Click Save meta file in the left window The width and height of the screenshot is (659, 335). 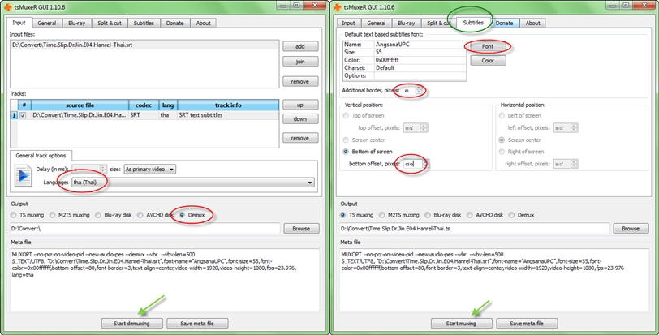click(197, 324)
